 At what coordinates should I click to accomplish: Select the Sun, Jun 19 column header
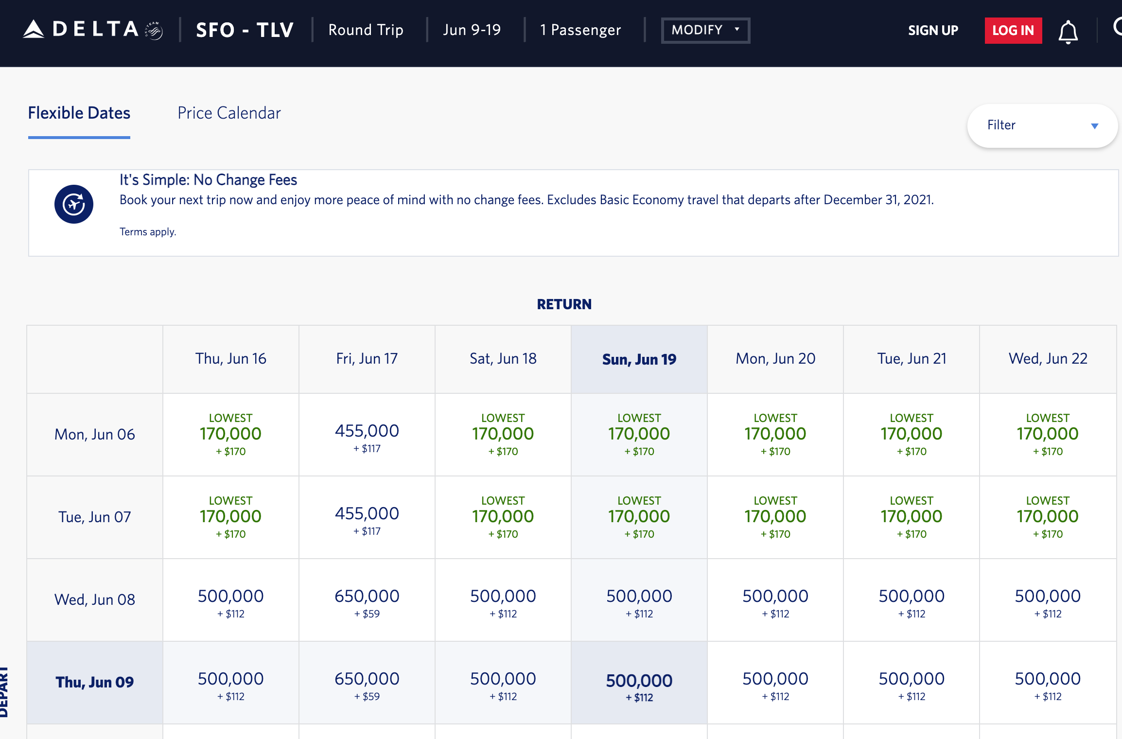pos(639,359)
